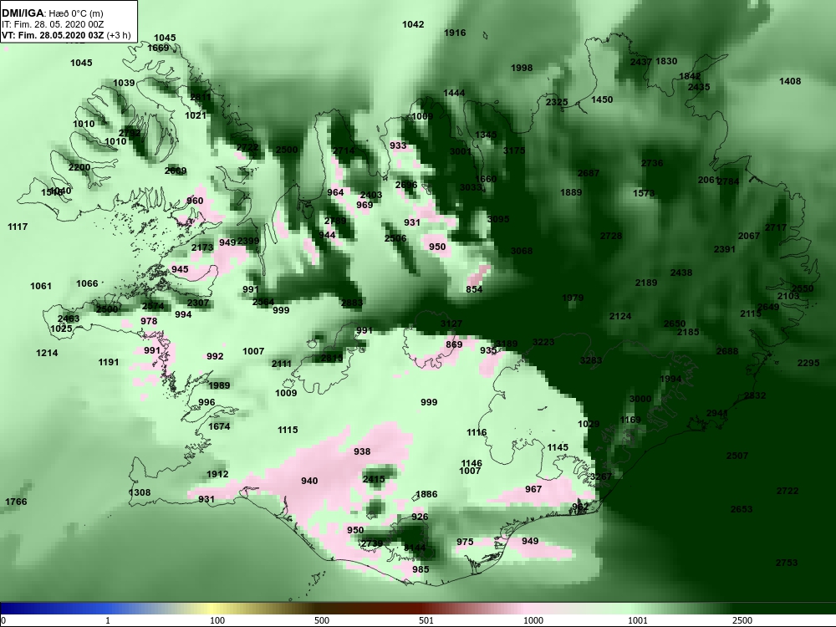The image size is (836, 627).
Task: Click the map value 1766
Action: tap(16, 502)
